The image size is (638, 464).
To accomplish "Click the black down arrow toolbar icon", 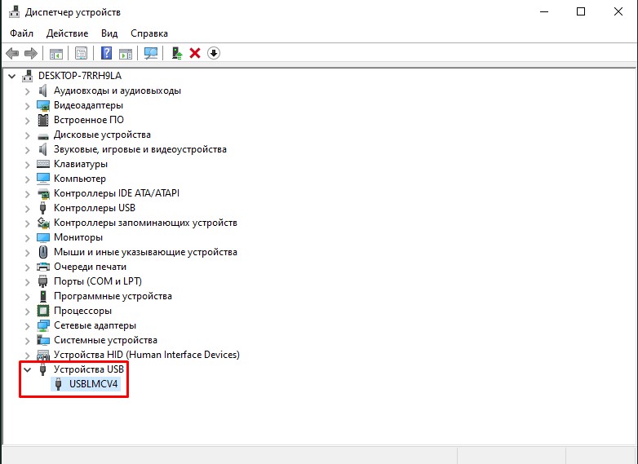I will point(214,53).
